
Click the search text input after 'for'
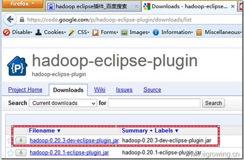tap(154, 103)
